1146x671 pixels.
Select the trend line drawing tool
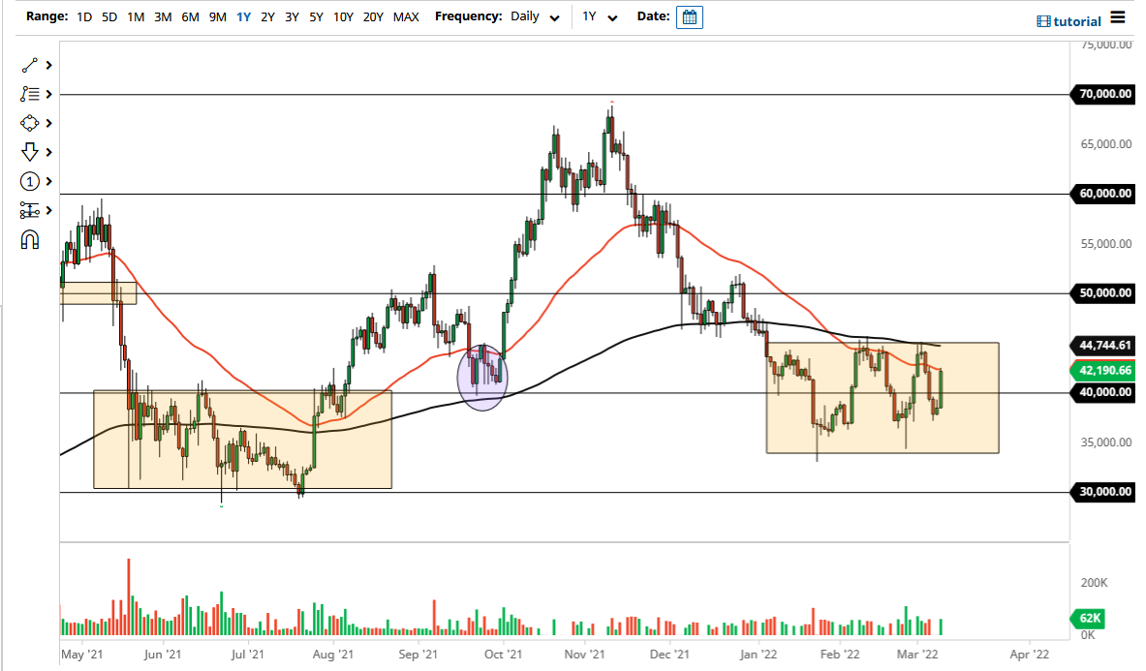29,65
